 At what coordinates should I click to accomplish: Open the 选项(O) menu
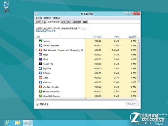[x=47, y=18]
